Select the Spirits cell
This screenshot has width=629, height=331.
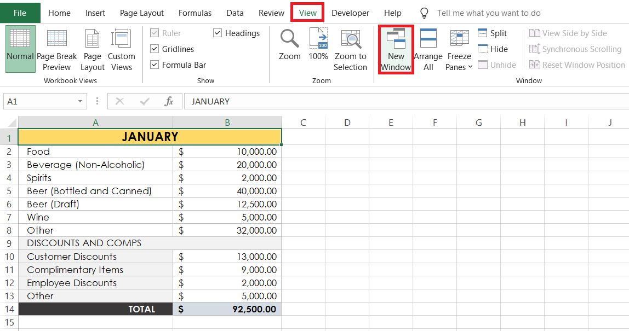point(95,177)
